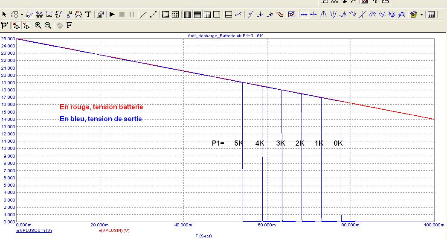447x240 pixels.
Task: Open the Numeric Output table icon
Action: 431,14
